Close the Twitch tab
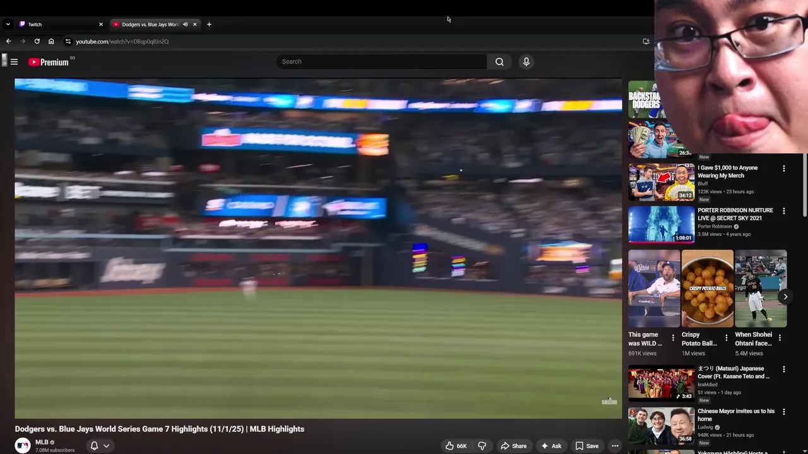The height and width of the screenshot is (454, 808). (x=100, y=25)
